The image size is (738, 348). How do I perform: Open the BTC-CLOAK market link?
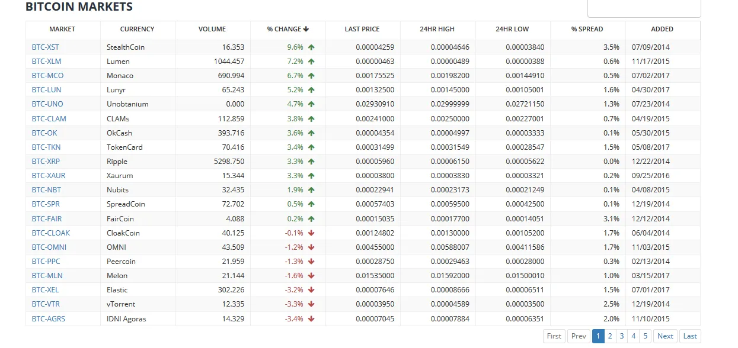click(x=51, y=233)
